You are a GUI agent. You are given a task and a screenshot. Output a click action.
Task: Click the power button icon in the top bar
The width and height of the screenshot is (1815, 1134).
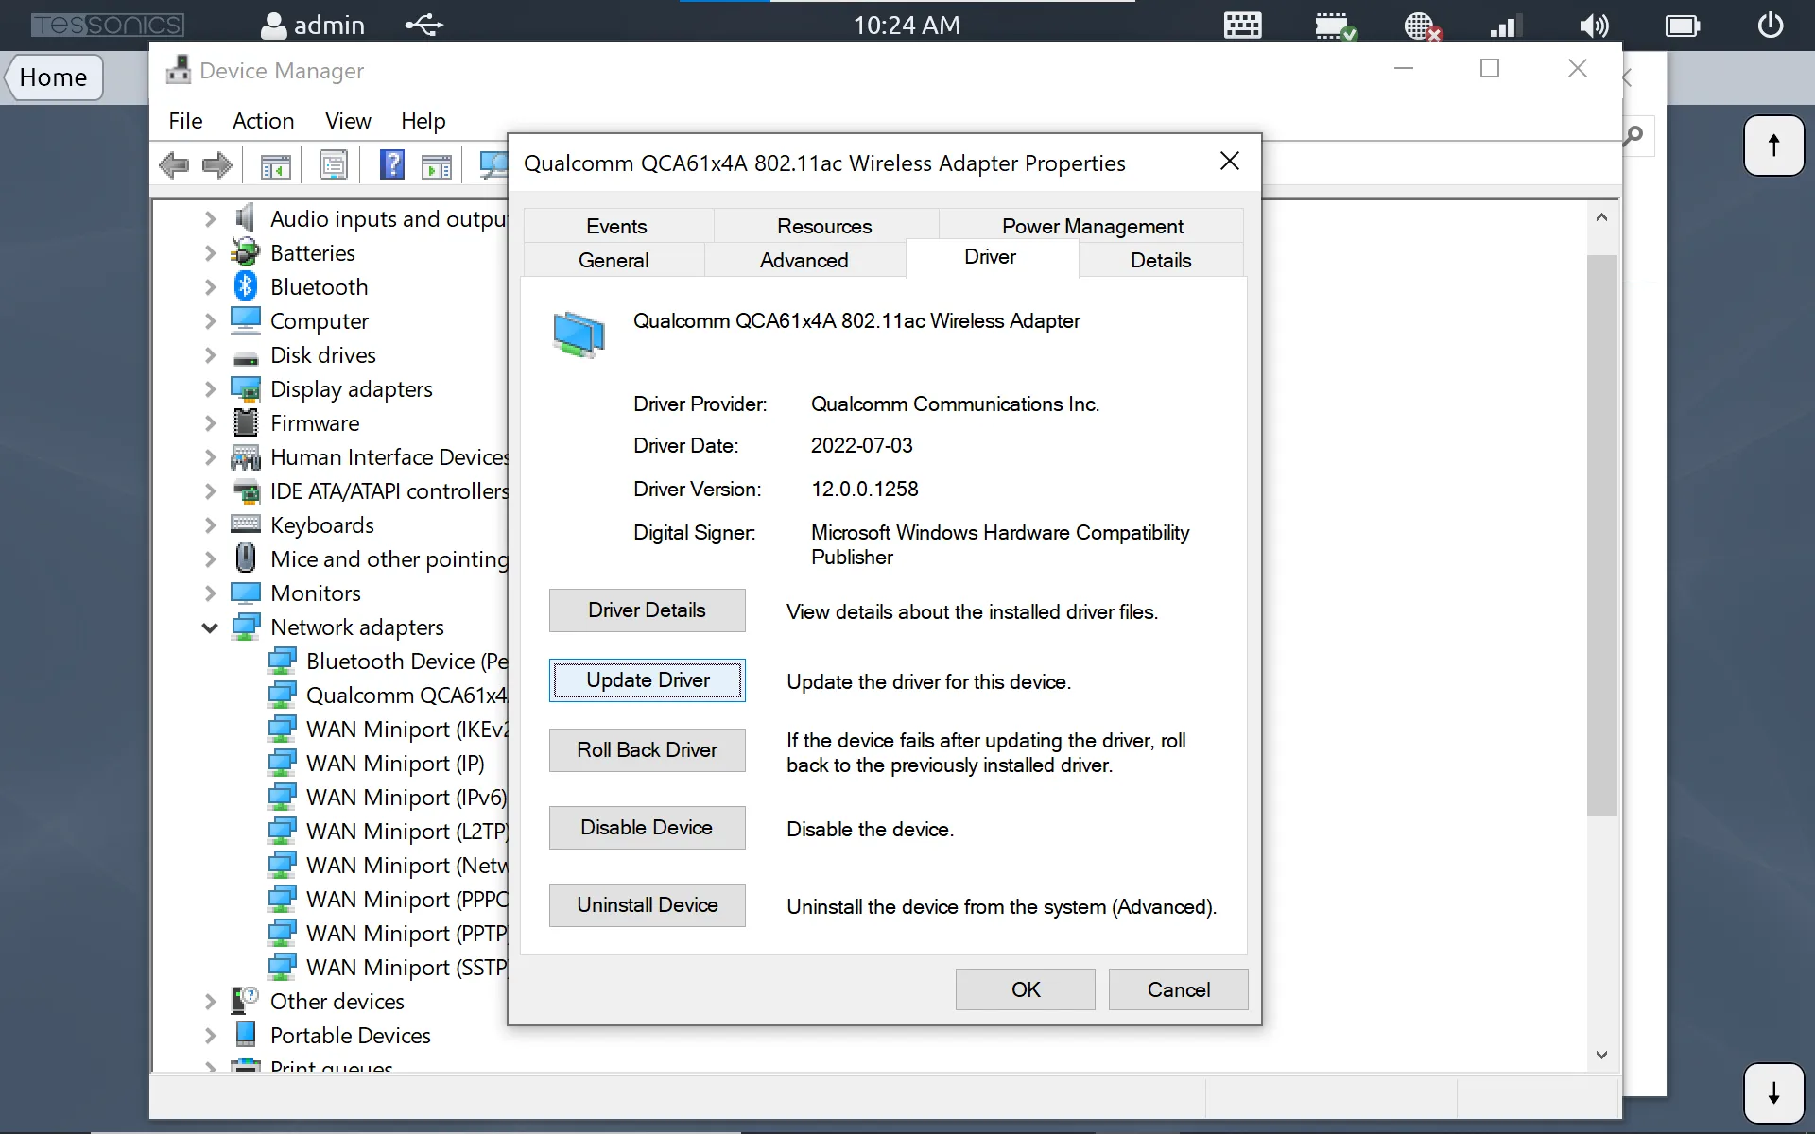pos(1770,25)
